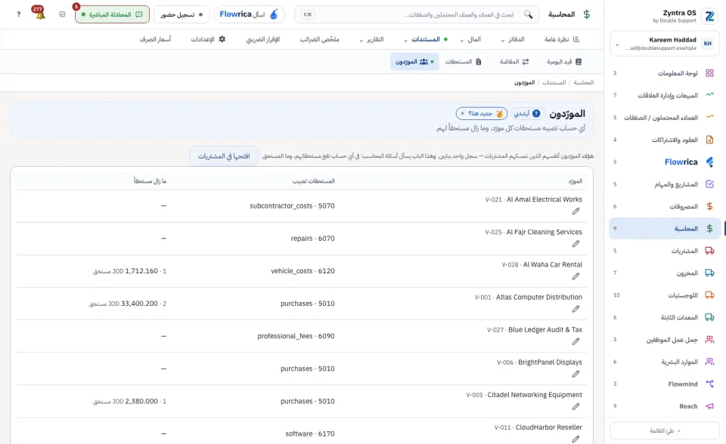Viewport: 726px width, 444px height.
Task: Open المشتريات in sidebar
Action: pos(665,251)
